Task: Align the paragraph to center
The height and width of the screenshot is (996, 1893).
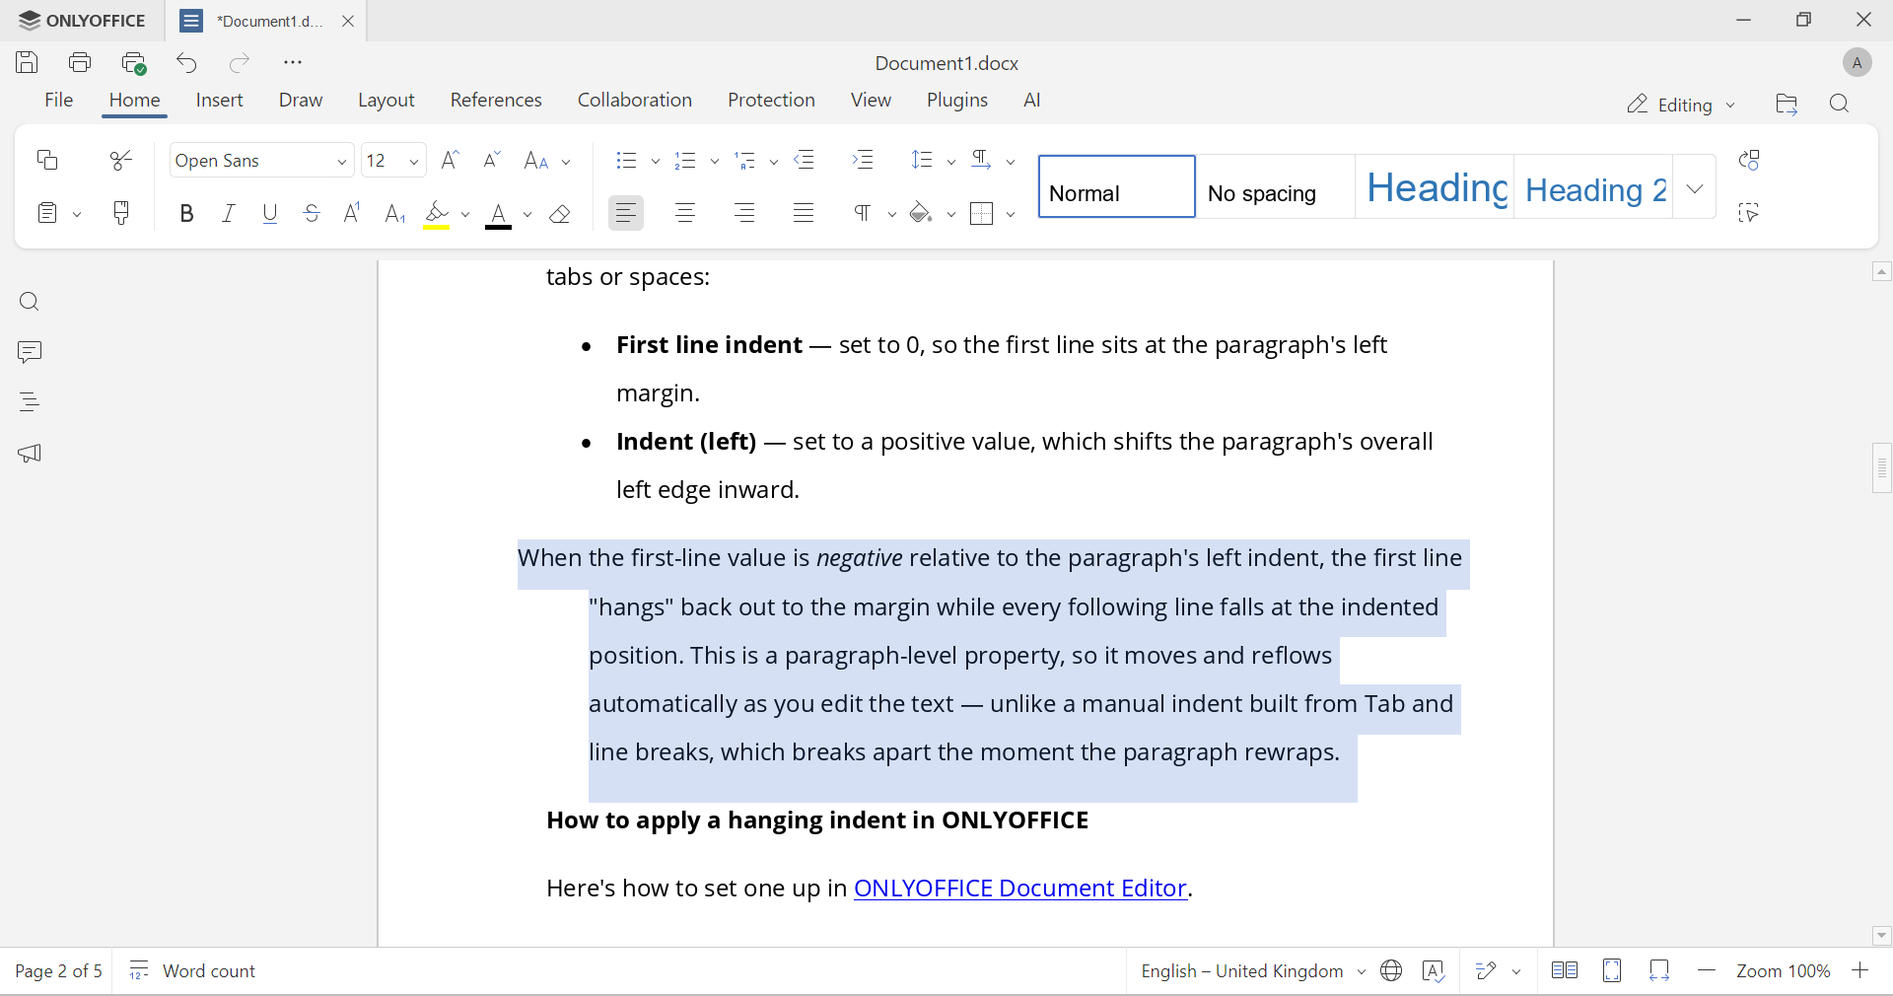Action: click(x=686, y=214)
